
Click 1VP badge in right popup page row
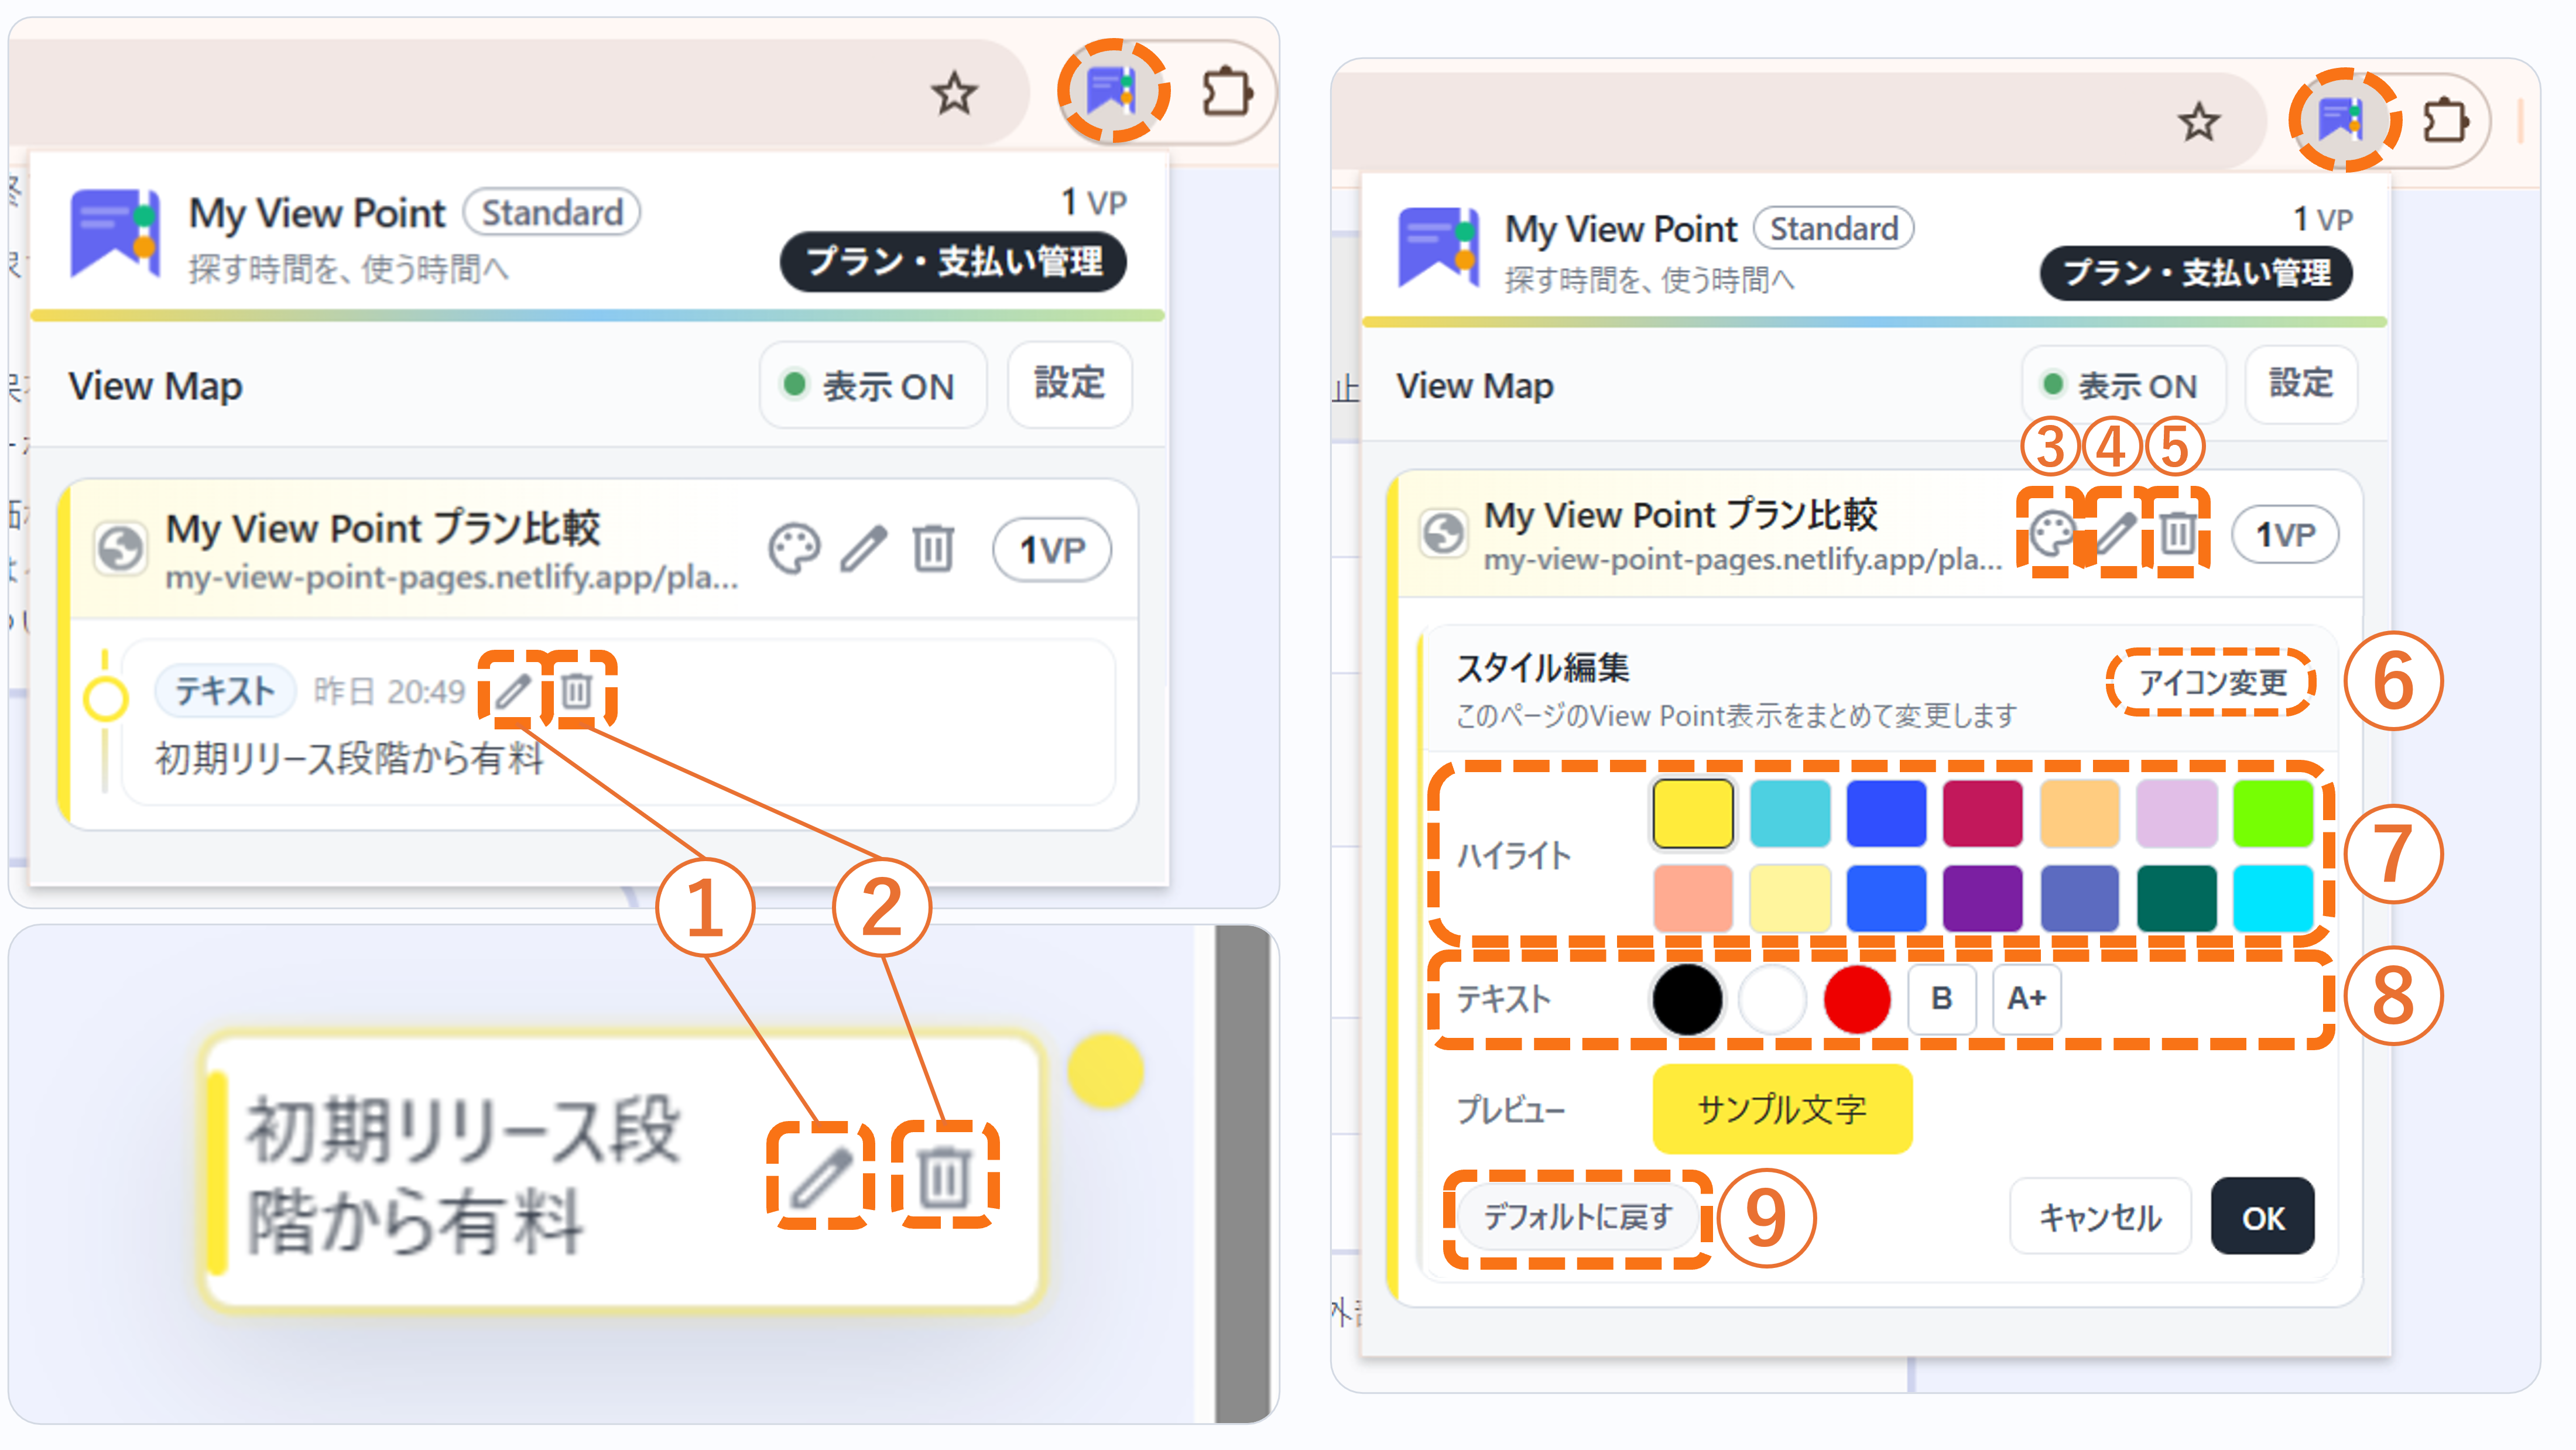(2285, 534)
